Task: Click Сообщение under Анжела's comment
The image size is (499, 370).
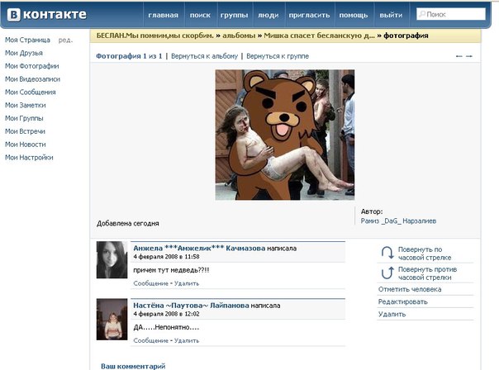Action: coord(150,283)
